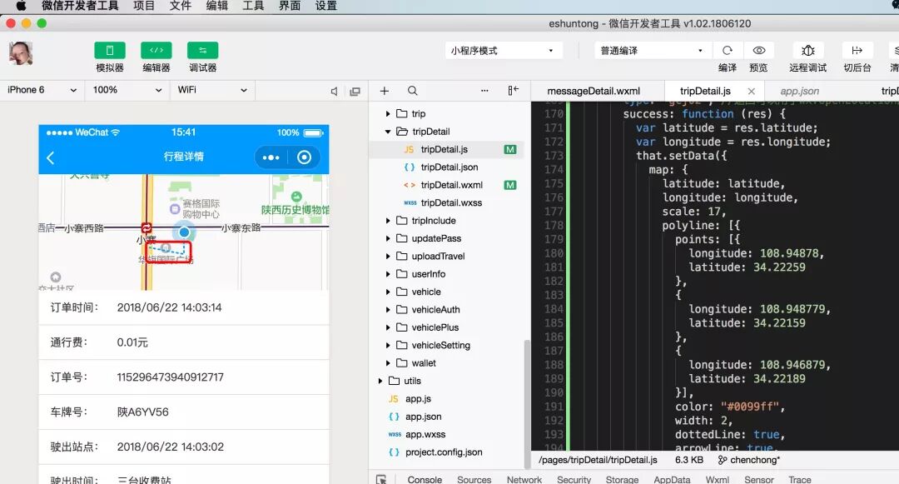Toggle the 模拟器 simulator panel button
The image size is (899, 484).
(110, 51)
